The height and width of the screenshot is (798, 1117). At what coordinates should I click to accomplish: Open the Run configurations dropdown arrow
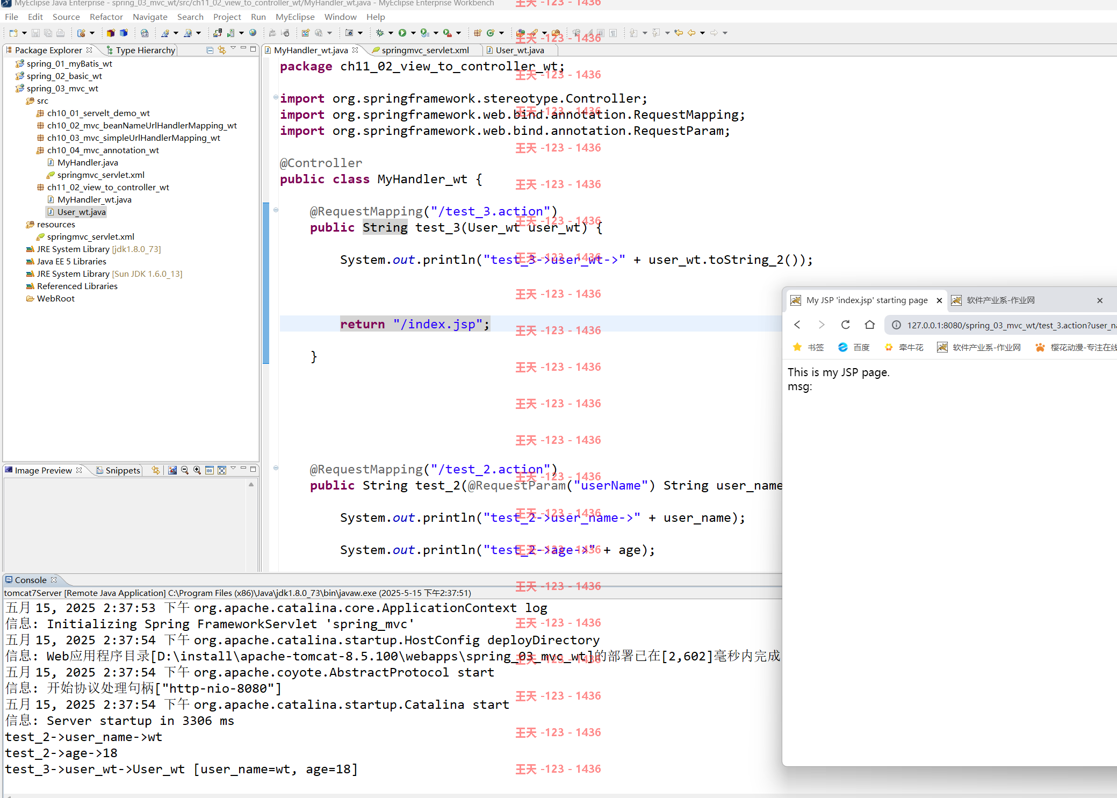pos(413,33)
